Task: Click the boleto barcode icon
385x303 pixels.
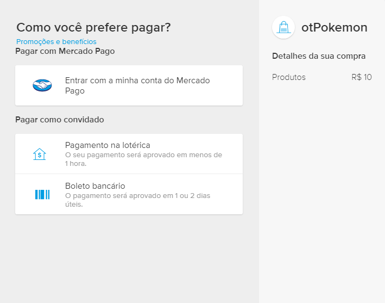Action: [x=42, y=195]
